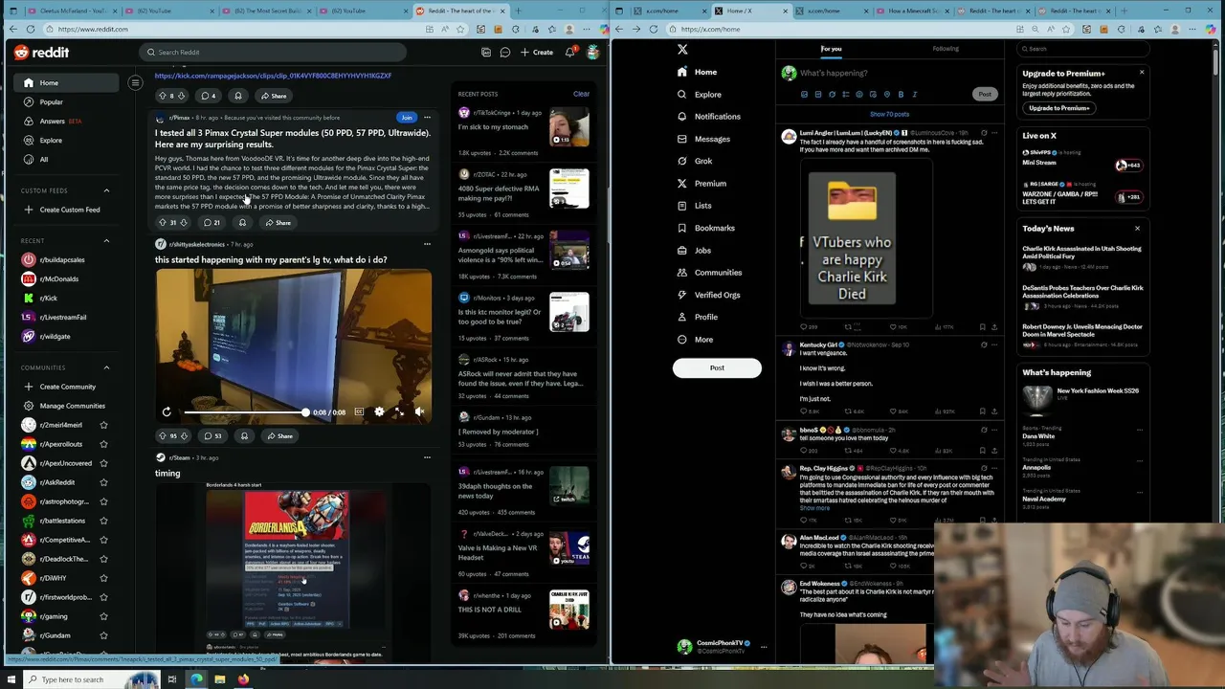Downvote the Pimax Crystal Super post
This screenshot has width=1225, height=689.
[185, 222]
